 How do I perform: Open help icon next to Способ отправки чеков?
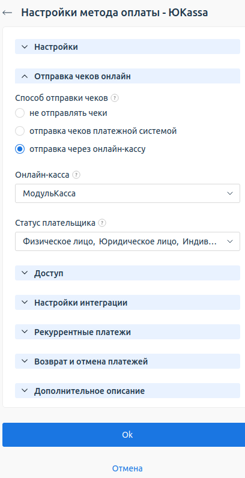tap(115, 98)
